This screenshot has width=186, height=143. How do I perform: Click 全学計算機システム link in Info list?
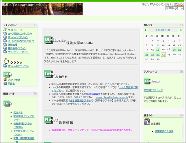81,101
